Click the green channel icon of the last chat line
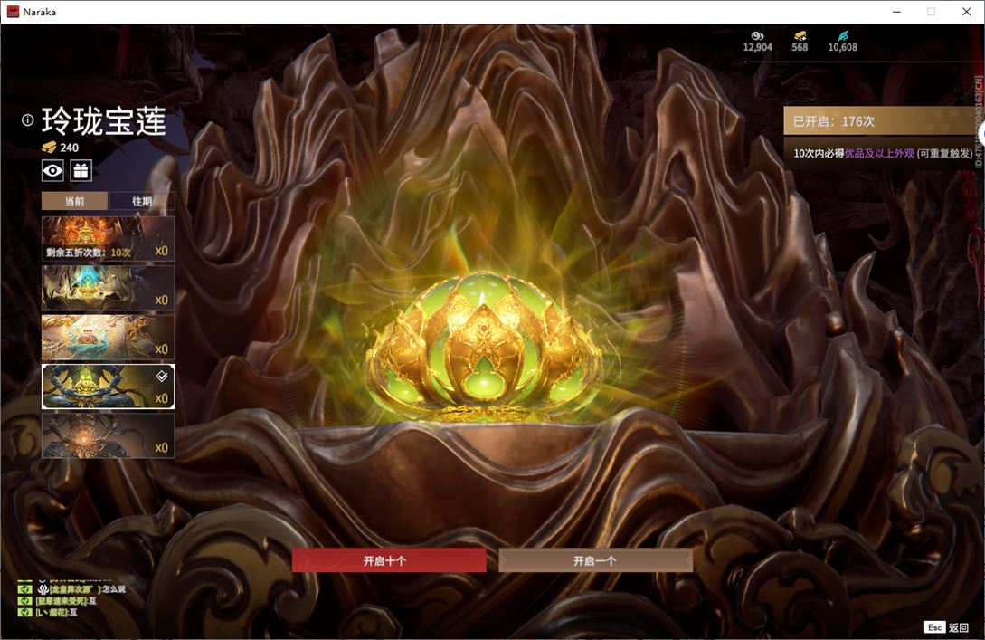The image size is (985, 640). 24,612
